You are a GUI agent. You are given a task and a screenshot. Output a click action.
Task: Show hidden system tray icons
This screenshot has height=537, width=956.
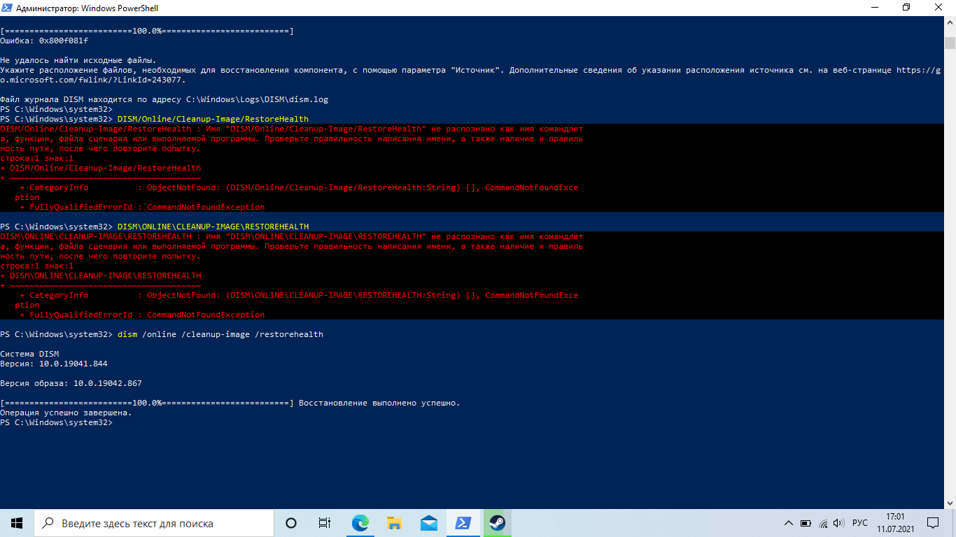point(789,523)
